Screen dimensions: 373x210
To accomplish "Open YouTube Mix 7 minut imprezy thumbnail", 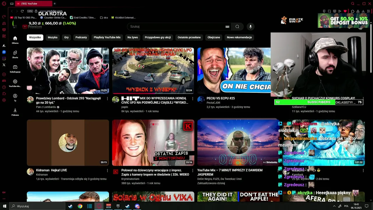I will coord(238,143).
